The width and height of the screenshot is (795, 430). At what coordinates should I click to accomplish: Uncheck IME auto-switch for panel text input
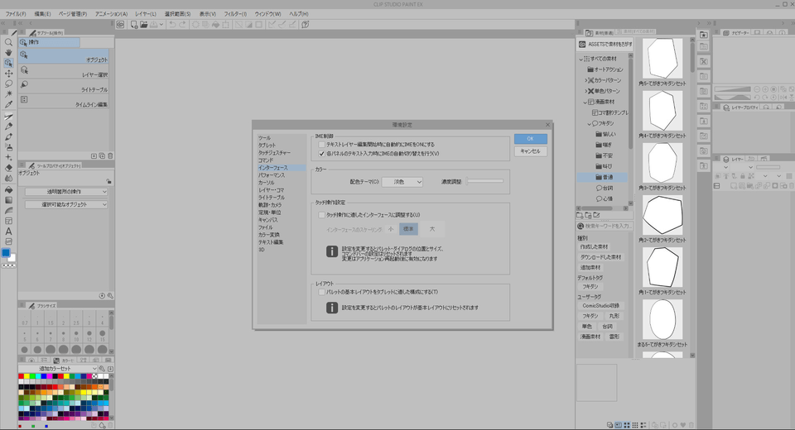pyautogui.click(x=322, y=154)
